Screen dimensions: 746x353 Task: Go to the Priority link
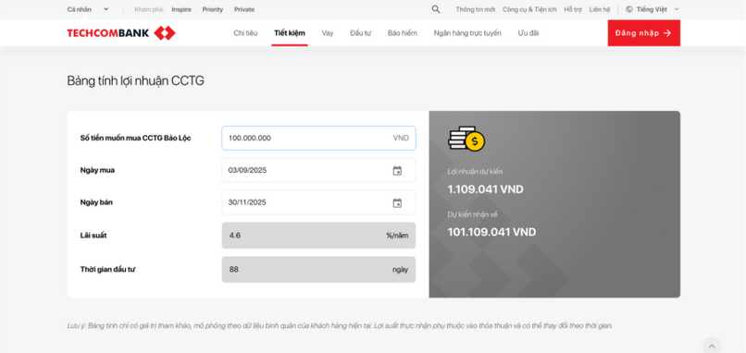pyautogui.click(x=212, y=9)
